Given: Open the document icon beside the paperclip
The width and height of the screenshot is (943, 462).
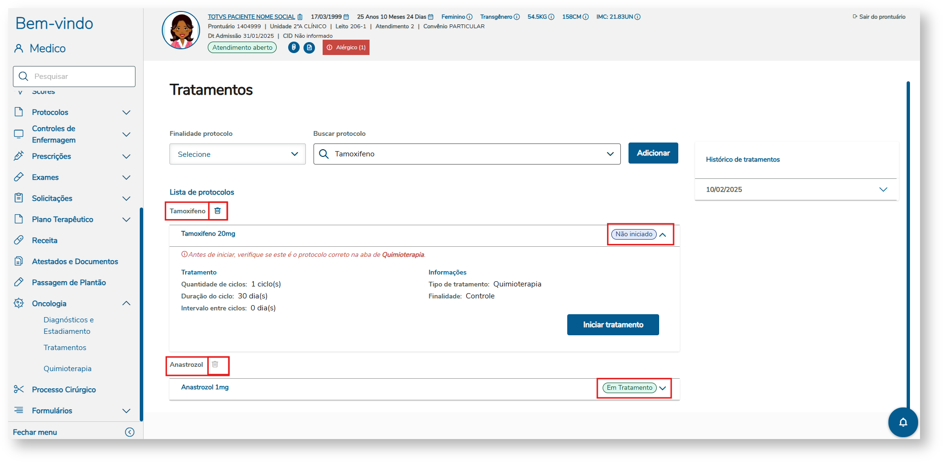Looking at the screenshot, I should click(x=309, y=47).
